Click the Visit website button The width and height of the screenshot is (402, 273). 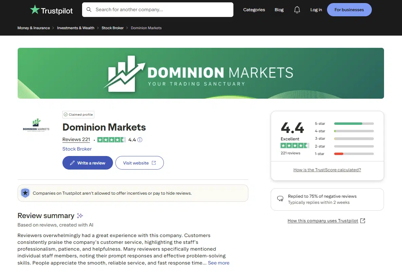click(139, 163)
